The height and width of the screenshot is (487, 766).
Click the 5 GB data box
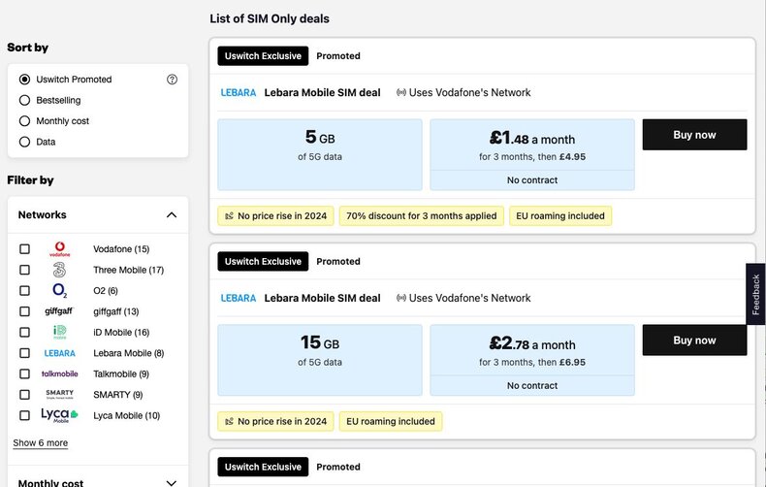(x=320, y=154)
